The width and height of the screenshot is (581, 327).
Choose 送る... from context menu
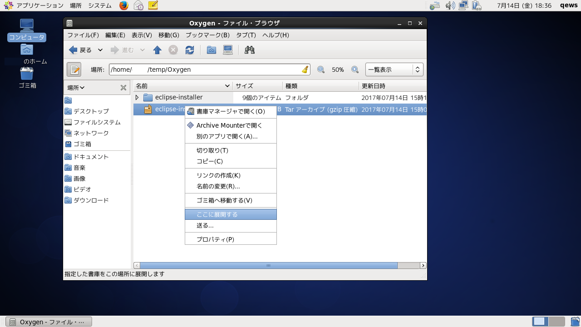click(231, 225)
